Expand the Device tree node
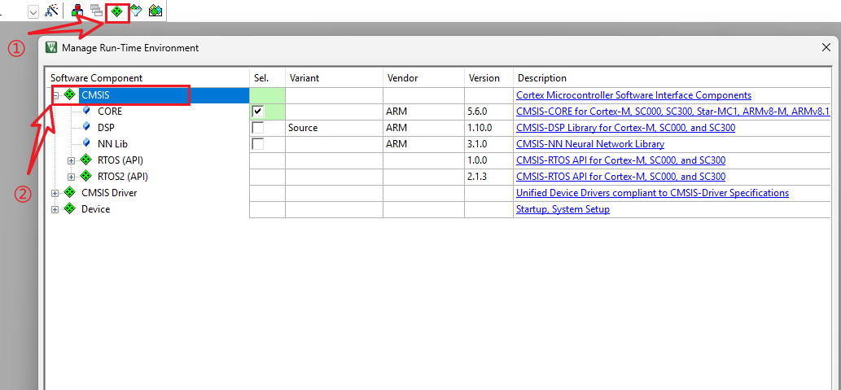The image size is (841, 390). coord(55,209)
